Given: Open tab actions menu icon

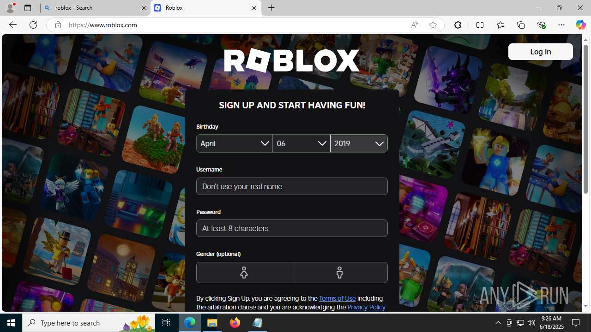Looking at the screenshot, I should 28,8.
